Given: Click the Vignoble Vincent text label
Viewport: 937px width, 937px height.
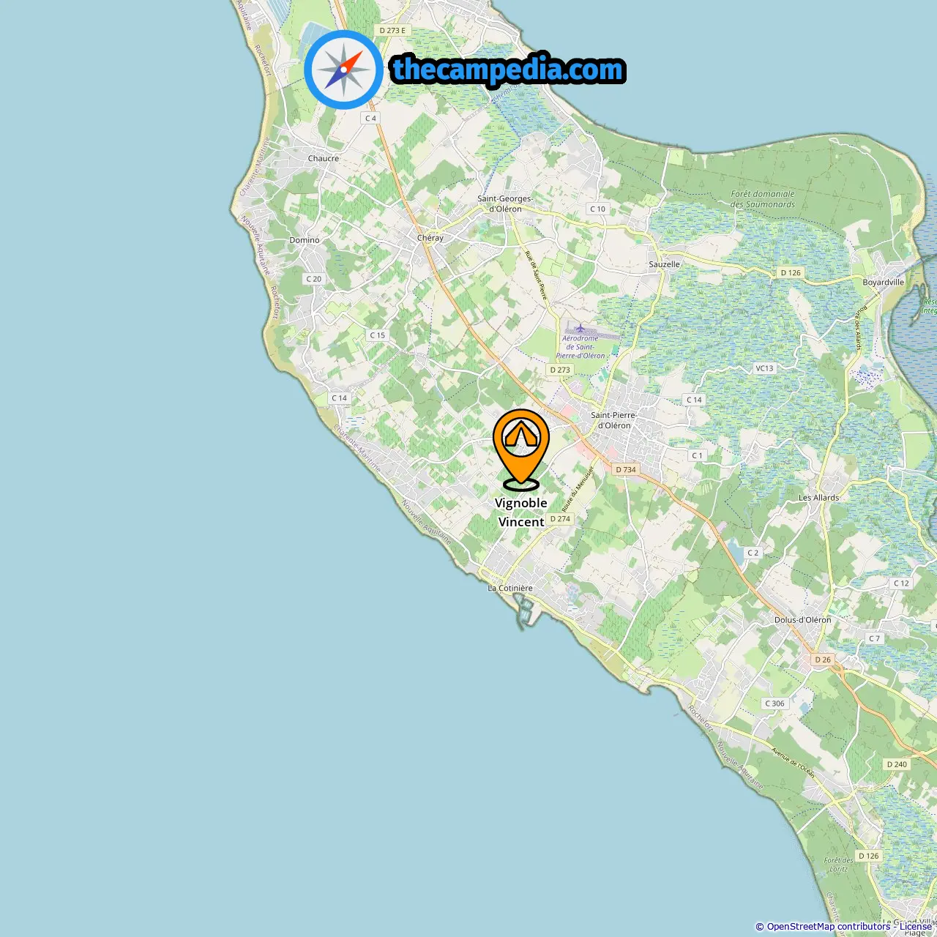Looking at the screenshot, I should pos(521,512).
